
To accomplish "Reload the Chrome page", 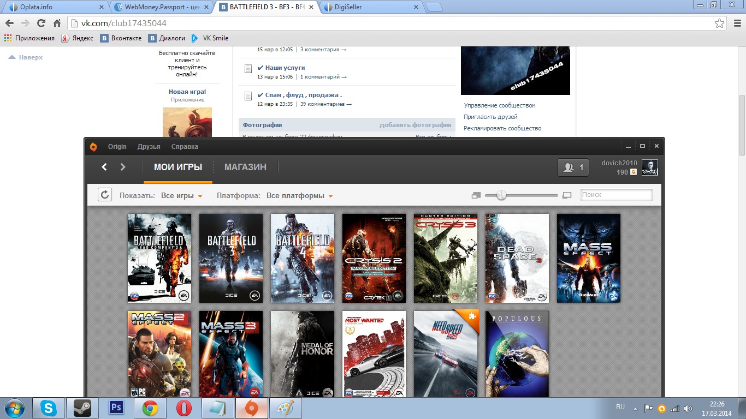I will pyautogui.click(x=41, y=23).
